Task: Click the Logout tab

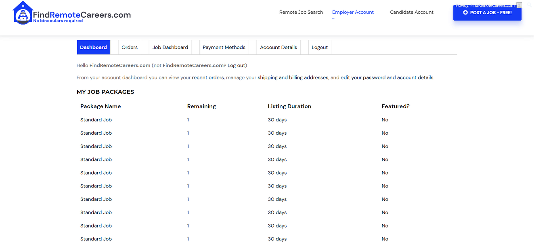Action: [x=320, y=47]
